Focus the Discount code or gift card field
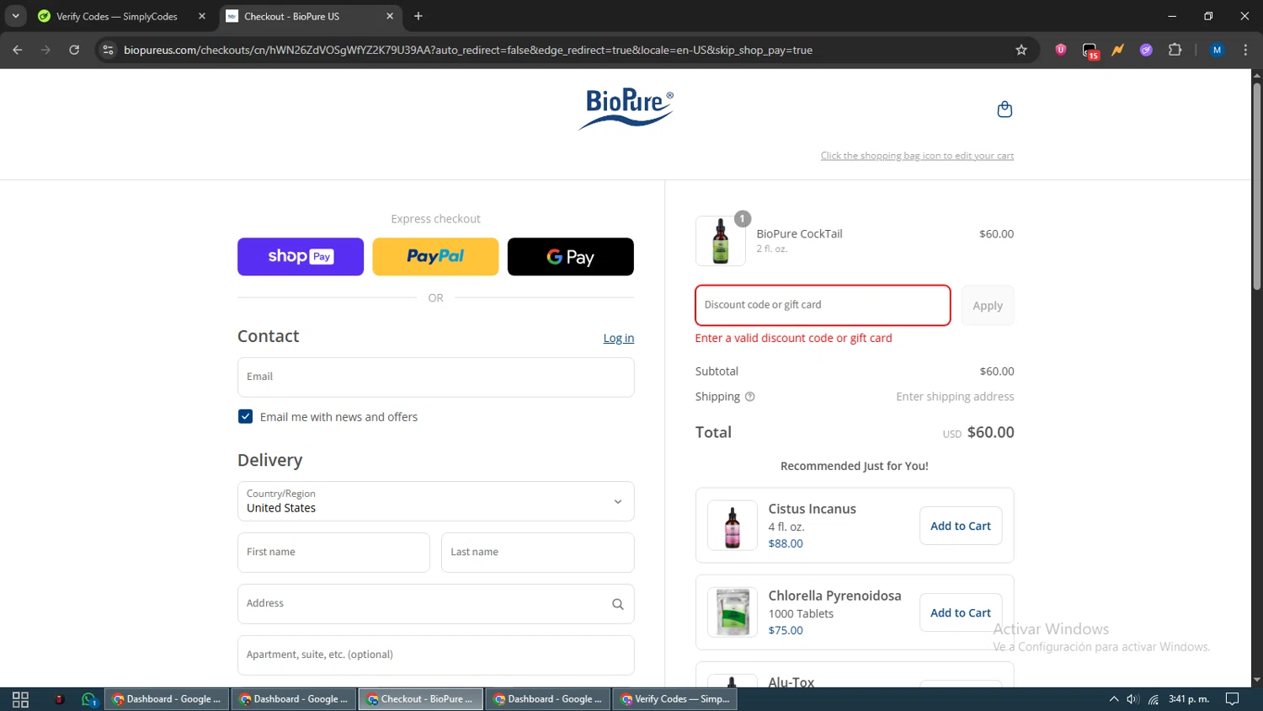The height and width of the screenshot is (711, 1263). coord(823,305)
